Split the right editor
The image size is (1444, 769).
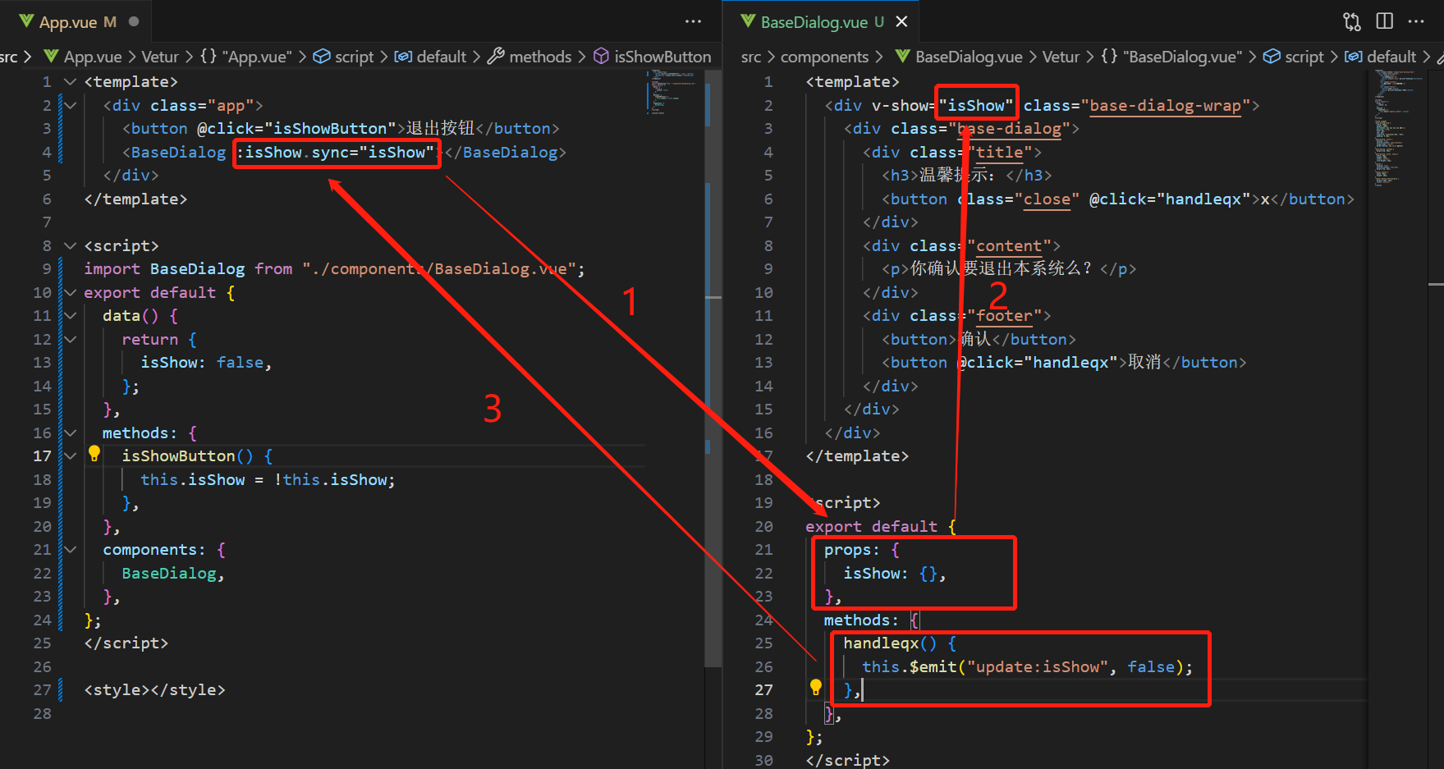click(x=1385, y=21)
